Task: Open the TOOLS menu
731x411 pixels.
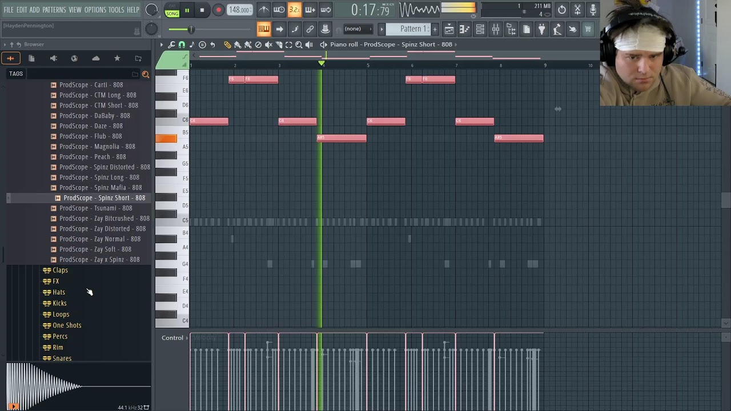Action: tap(117, 10)
